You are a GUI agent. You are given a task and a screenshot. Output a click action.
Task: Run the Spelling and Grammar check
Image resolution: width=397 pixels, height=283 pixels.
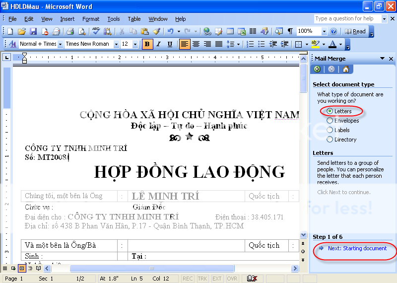pos(96,31)
